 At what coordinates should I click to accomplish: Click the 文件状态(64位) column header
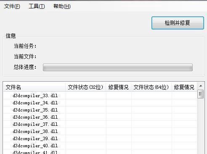(x=151, y=87)
